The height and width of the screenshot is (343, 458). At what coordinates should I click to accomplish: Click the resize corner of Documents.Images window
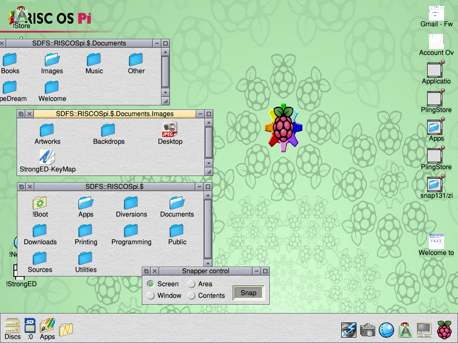pos(209,172)
